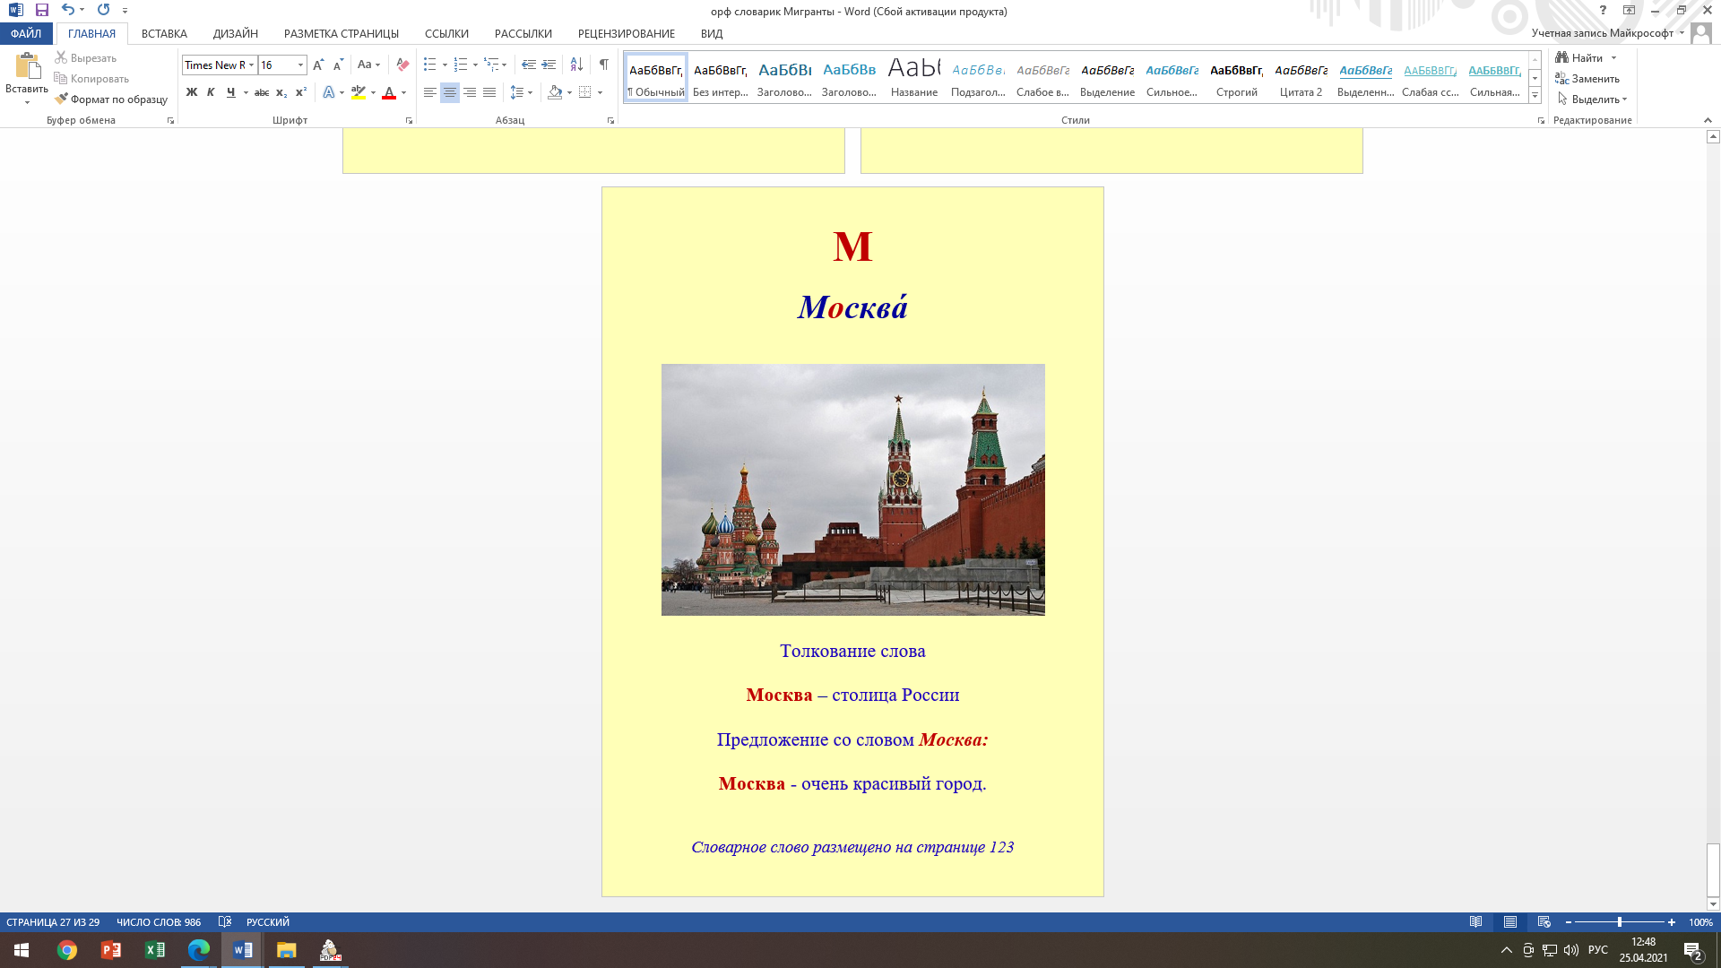Open the РЕЦЕНЗИРОВАНИЕ ribbon tab
Viewport: 1721px width, 968px height.
626,33
